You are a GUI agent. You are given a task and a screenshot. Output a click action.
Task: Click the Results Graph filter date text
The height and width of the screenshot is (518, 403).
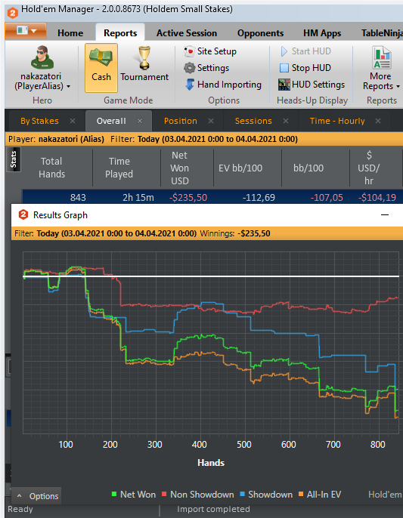click(116, 233)
